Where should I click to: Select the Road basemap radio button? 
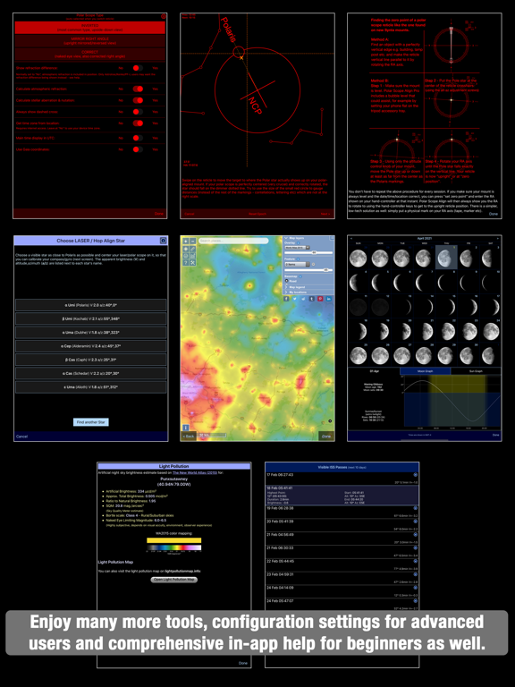286,281
